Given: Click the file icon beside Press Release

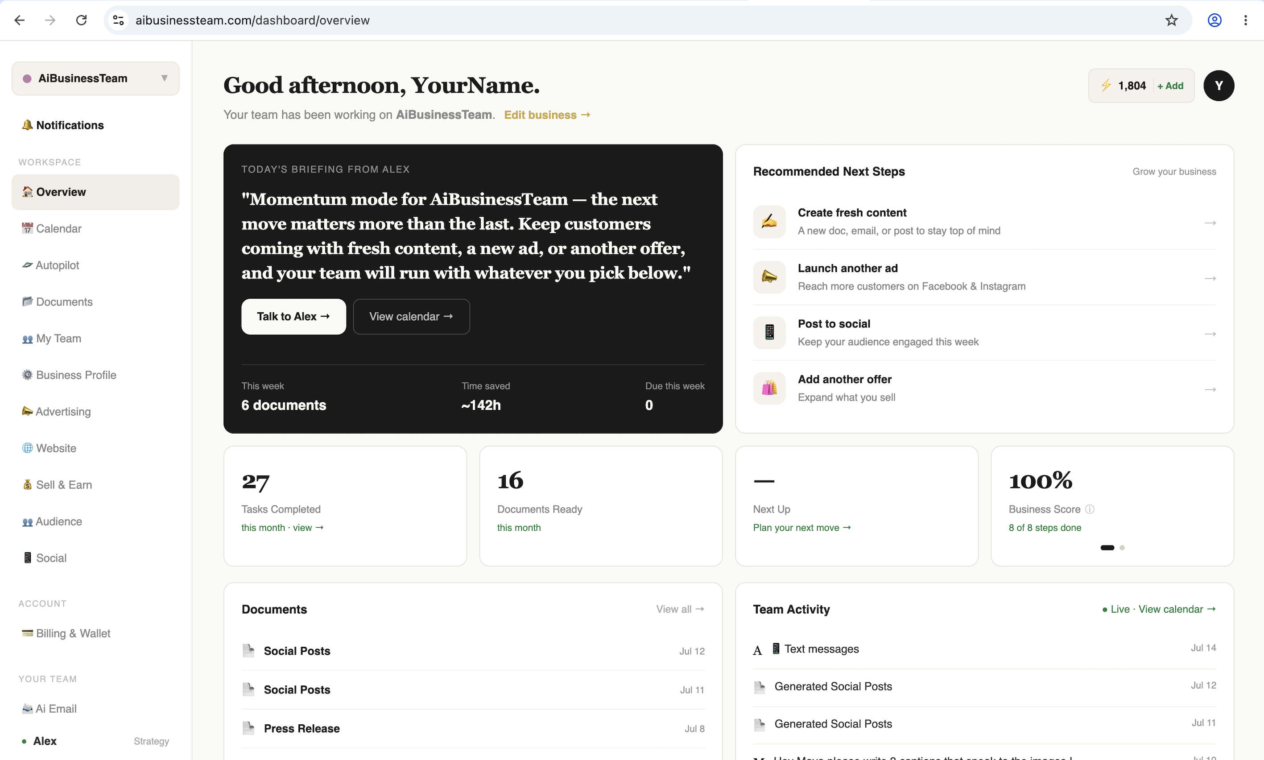Looking at the screenshot, I should 248,728.
